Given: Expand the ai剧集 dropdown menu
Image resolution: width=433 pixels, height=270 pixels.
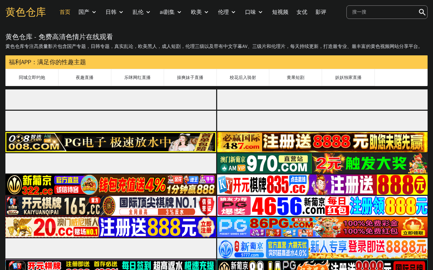Looking at the screenshot, I should [x=170, y=12].
